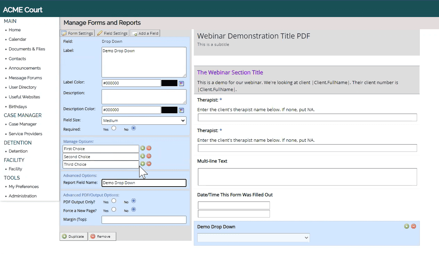Click the Second Choice option field

pos(101,157)
